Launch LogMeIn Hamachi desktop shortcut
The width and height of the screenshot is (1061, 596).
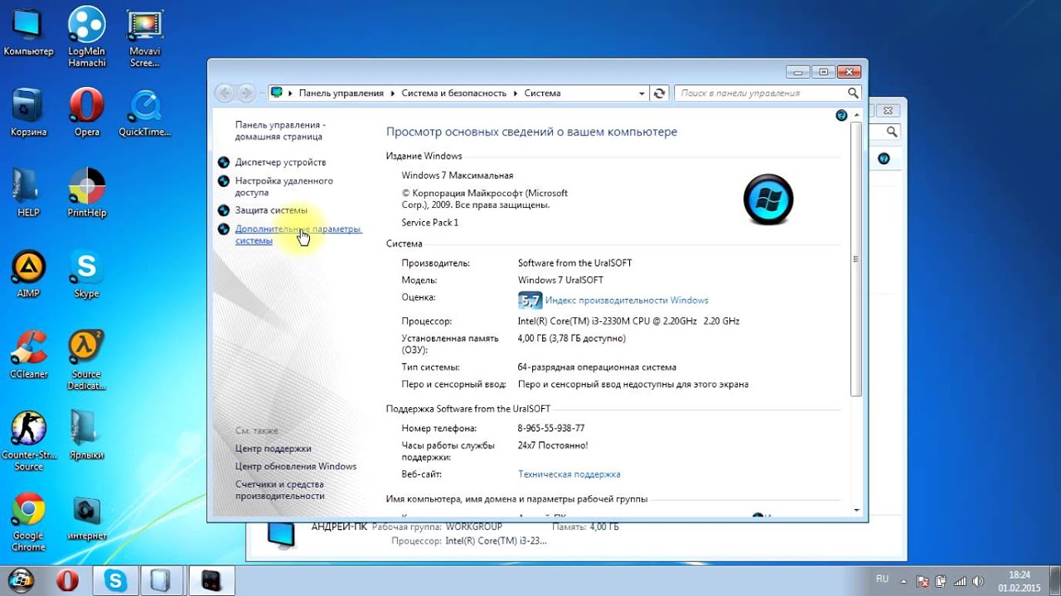coord(86,36)
